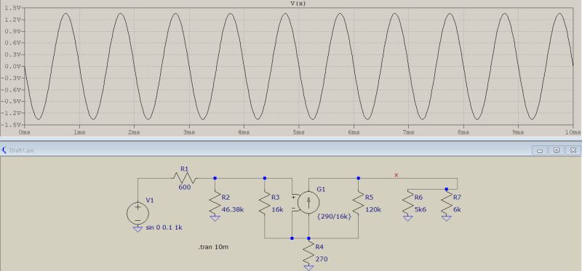Click the waveform's first positive peak

[65, 13]
